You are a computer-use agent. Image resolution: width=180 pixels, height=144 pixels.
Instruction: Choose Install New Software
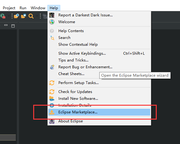coord(99,98)
